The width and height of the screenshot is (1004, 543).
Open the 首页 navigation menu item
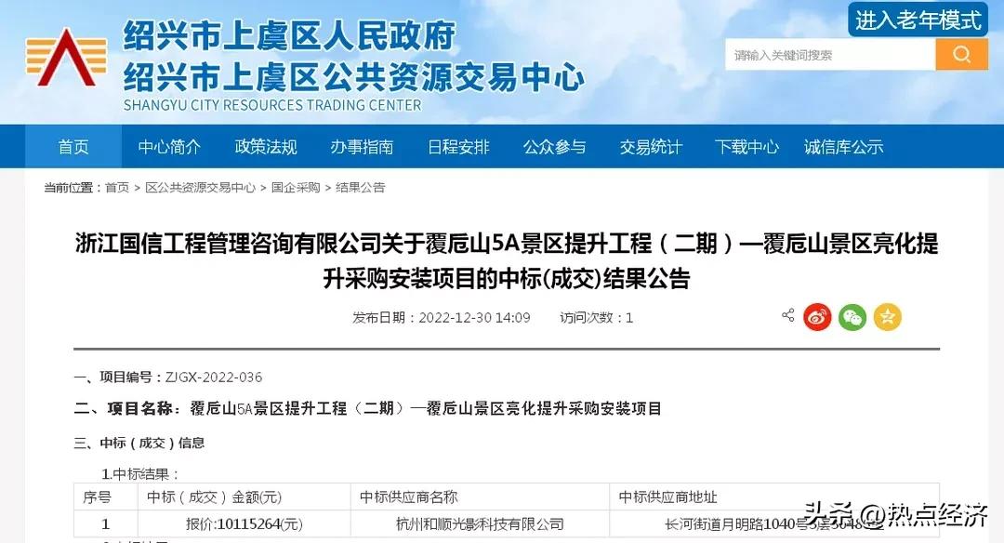pyautogui.click(x=73, y=146)
